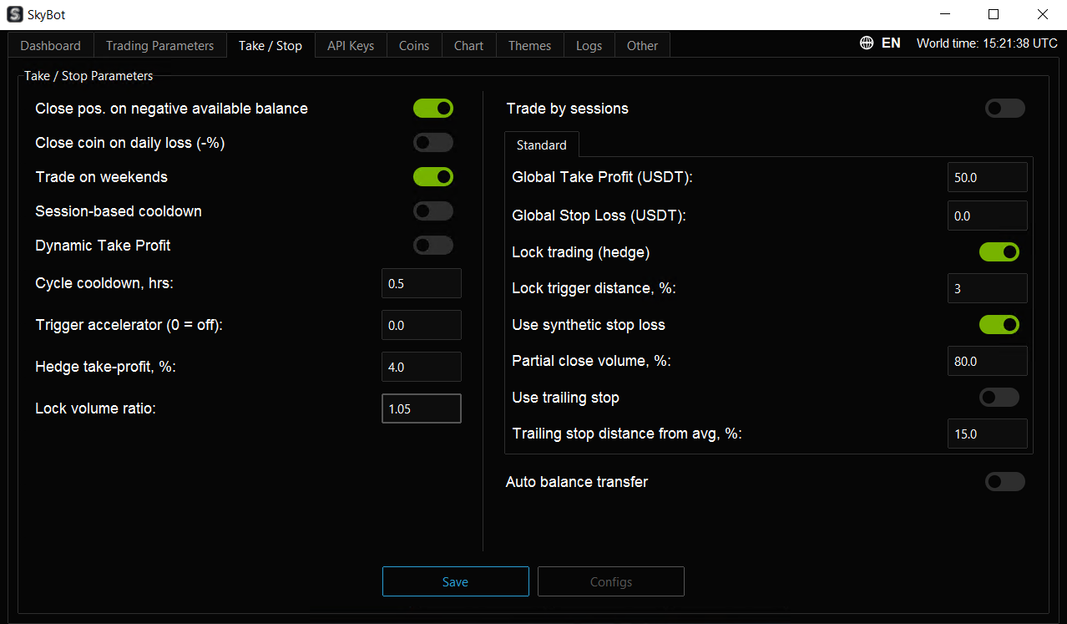Open the Dashboard tab
The width and height of the screenshot is (1067, 624).
pyautogui.click(x=51, y=46)
